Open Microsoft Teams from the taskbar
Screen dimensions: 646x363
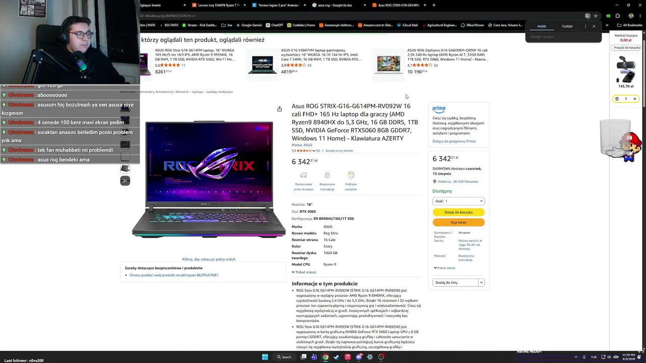(x=314, y=357)
